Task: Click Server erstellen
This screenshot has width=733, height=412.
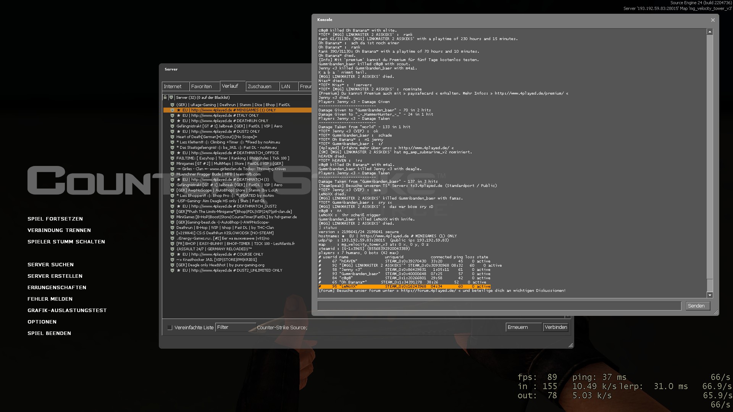Action: point(55,276)
